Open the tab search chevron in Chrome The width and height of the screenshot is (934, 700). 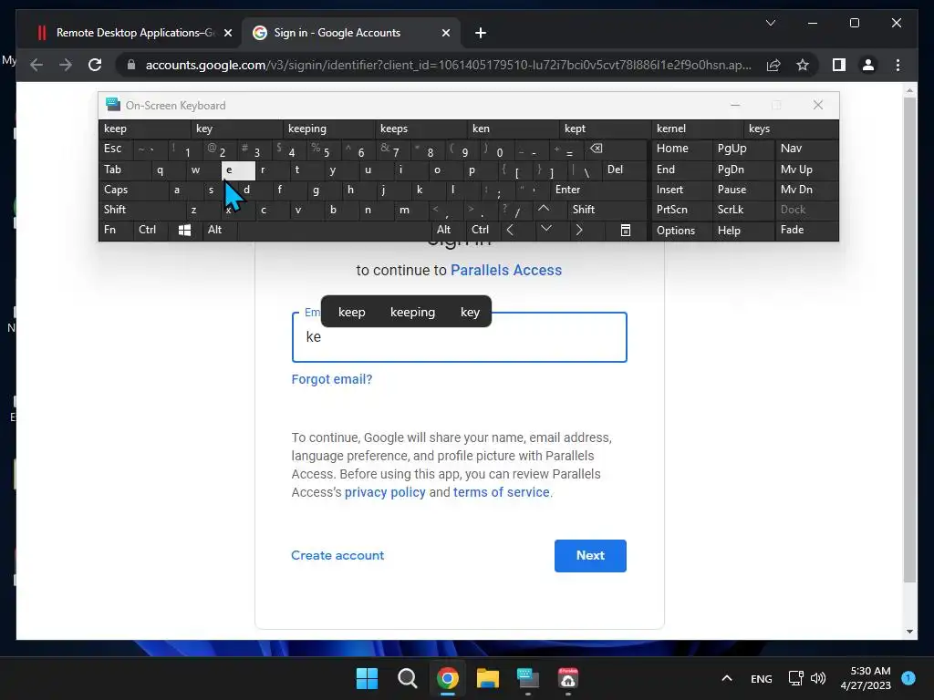pos(770,23)
